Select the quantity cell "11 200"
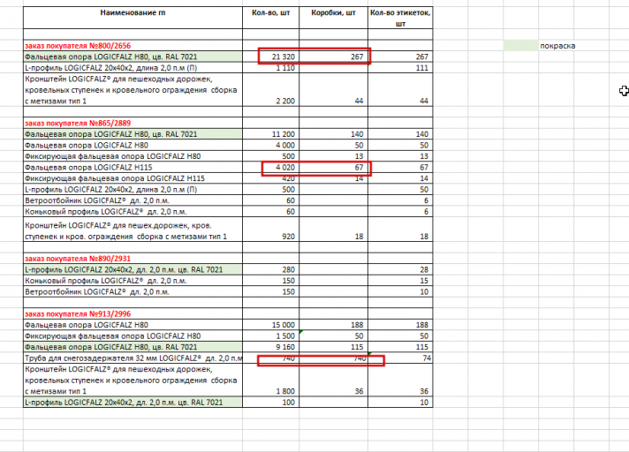Screen dimensions: 629x452 (271, 134)
